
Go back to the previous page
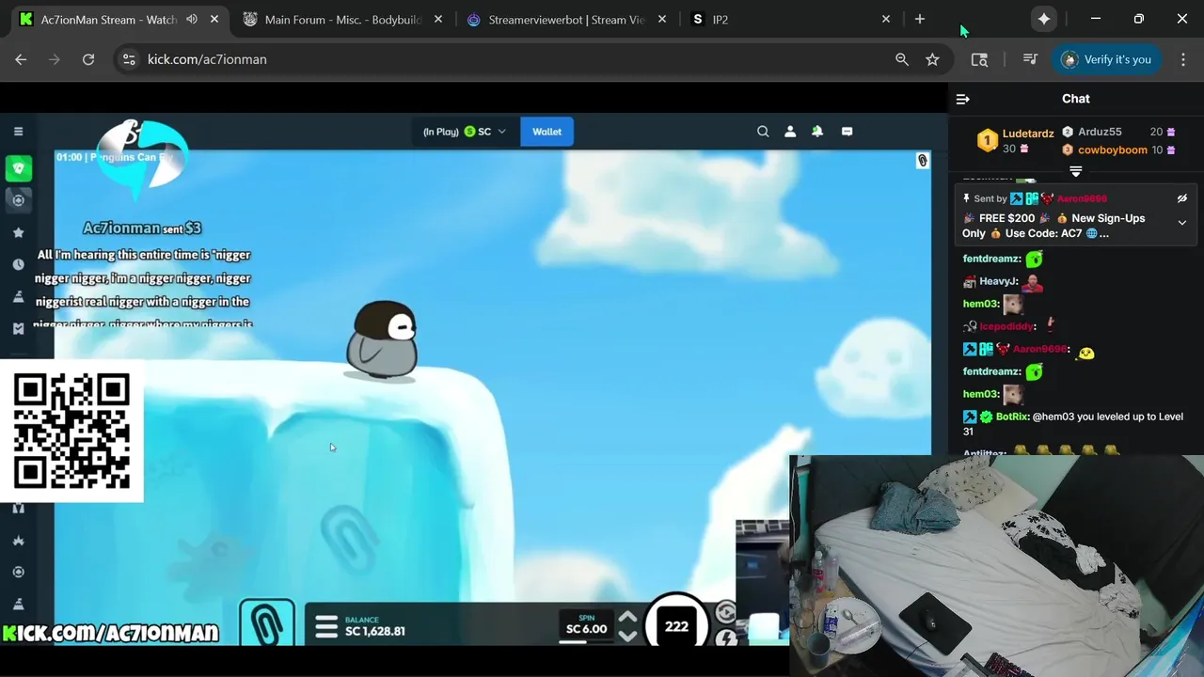[x=21, y=59]
